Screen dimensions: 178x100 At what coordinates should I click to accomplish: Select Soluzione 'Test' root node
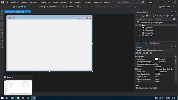point(152,22)
